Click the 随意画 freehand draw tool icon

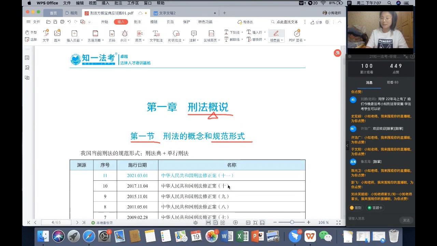276,33
